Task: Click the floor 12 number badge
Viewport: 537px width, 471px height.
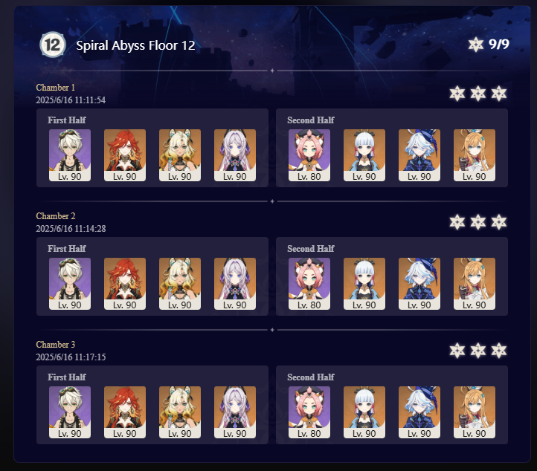Action: pyautogui.click(x=52, y=45)
